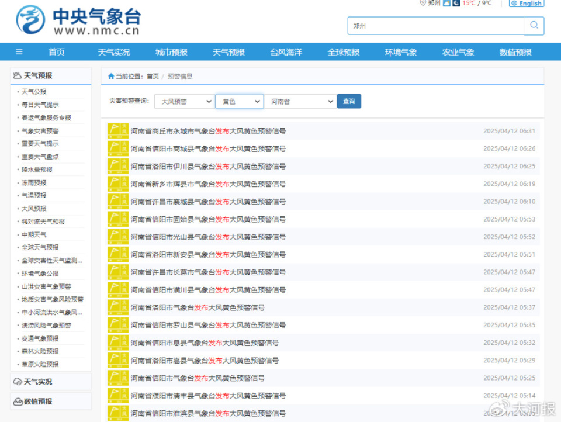This screenshot has height=422, width=561.
Task: Click wind warning icon for 濮阳市清丰县
Action: (x=117, y=396)
